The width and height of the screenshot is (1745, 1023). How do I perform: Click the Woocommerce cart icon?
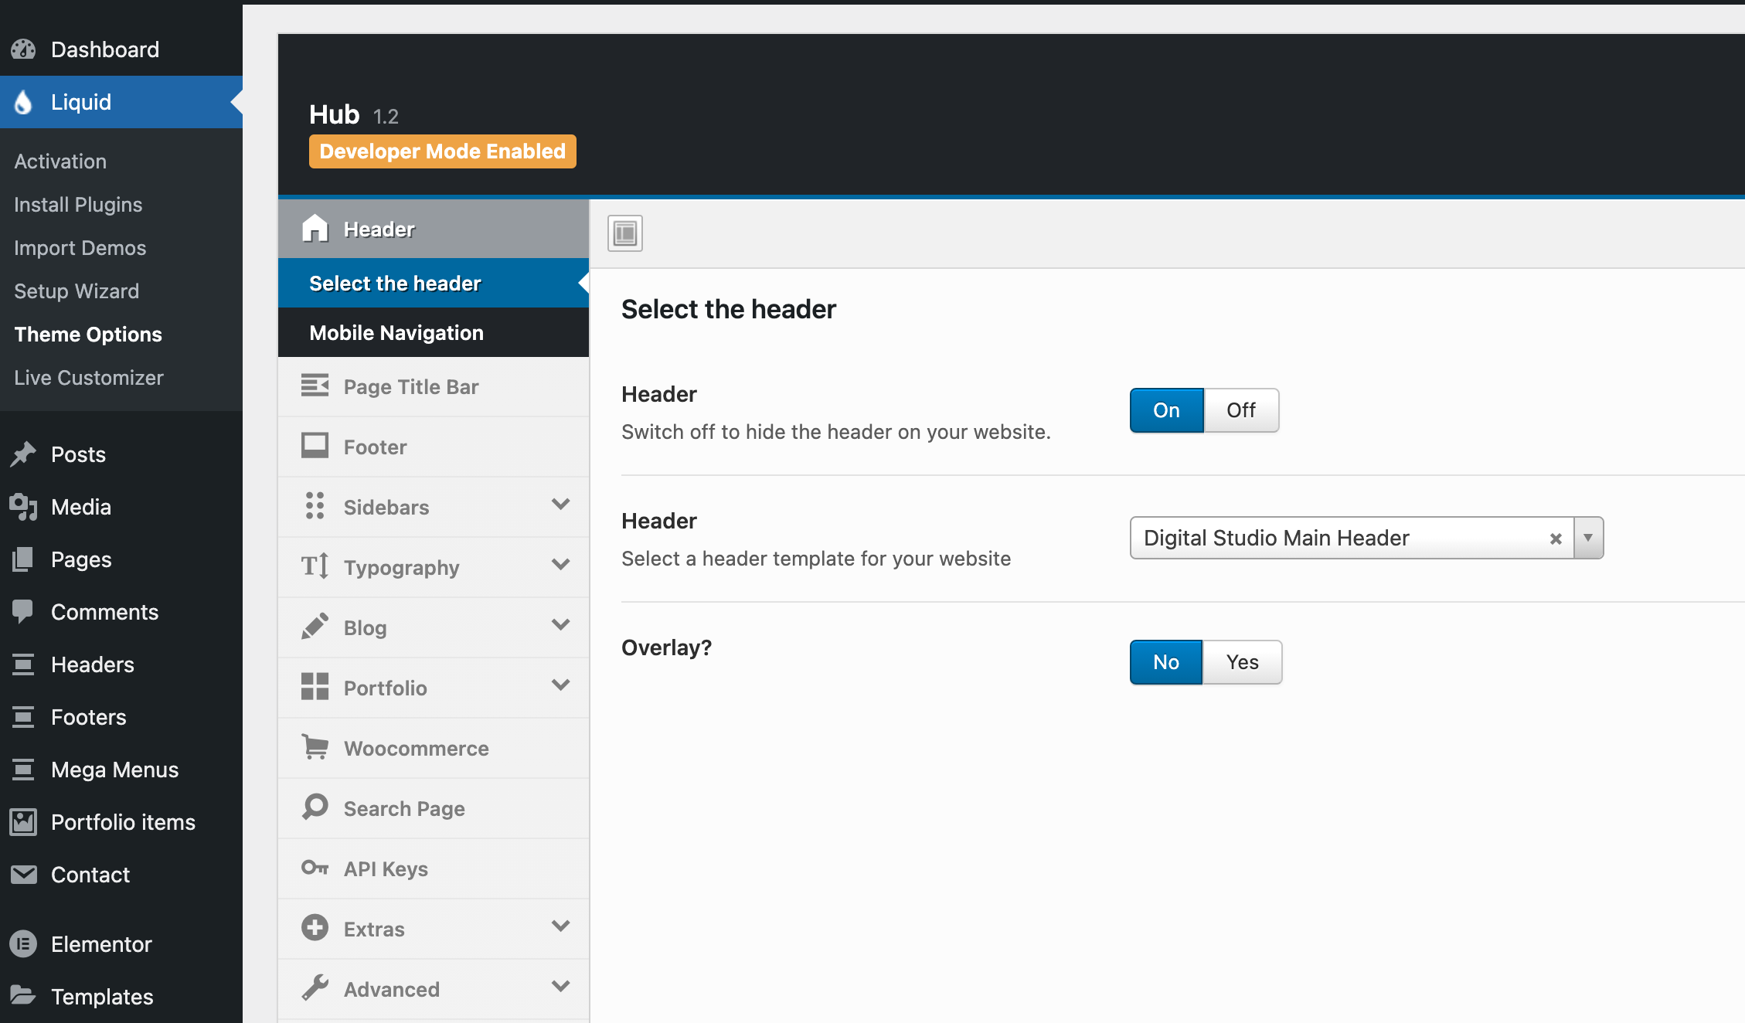315,747
